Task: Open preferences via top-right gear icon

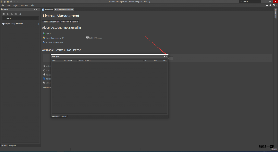Action: (x=270, y=5)
